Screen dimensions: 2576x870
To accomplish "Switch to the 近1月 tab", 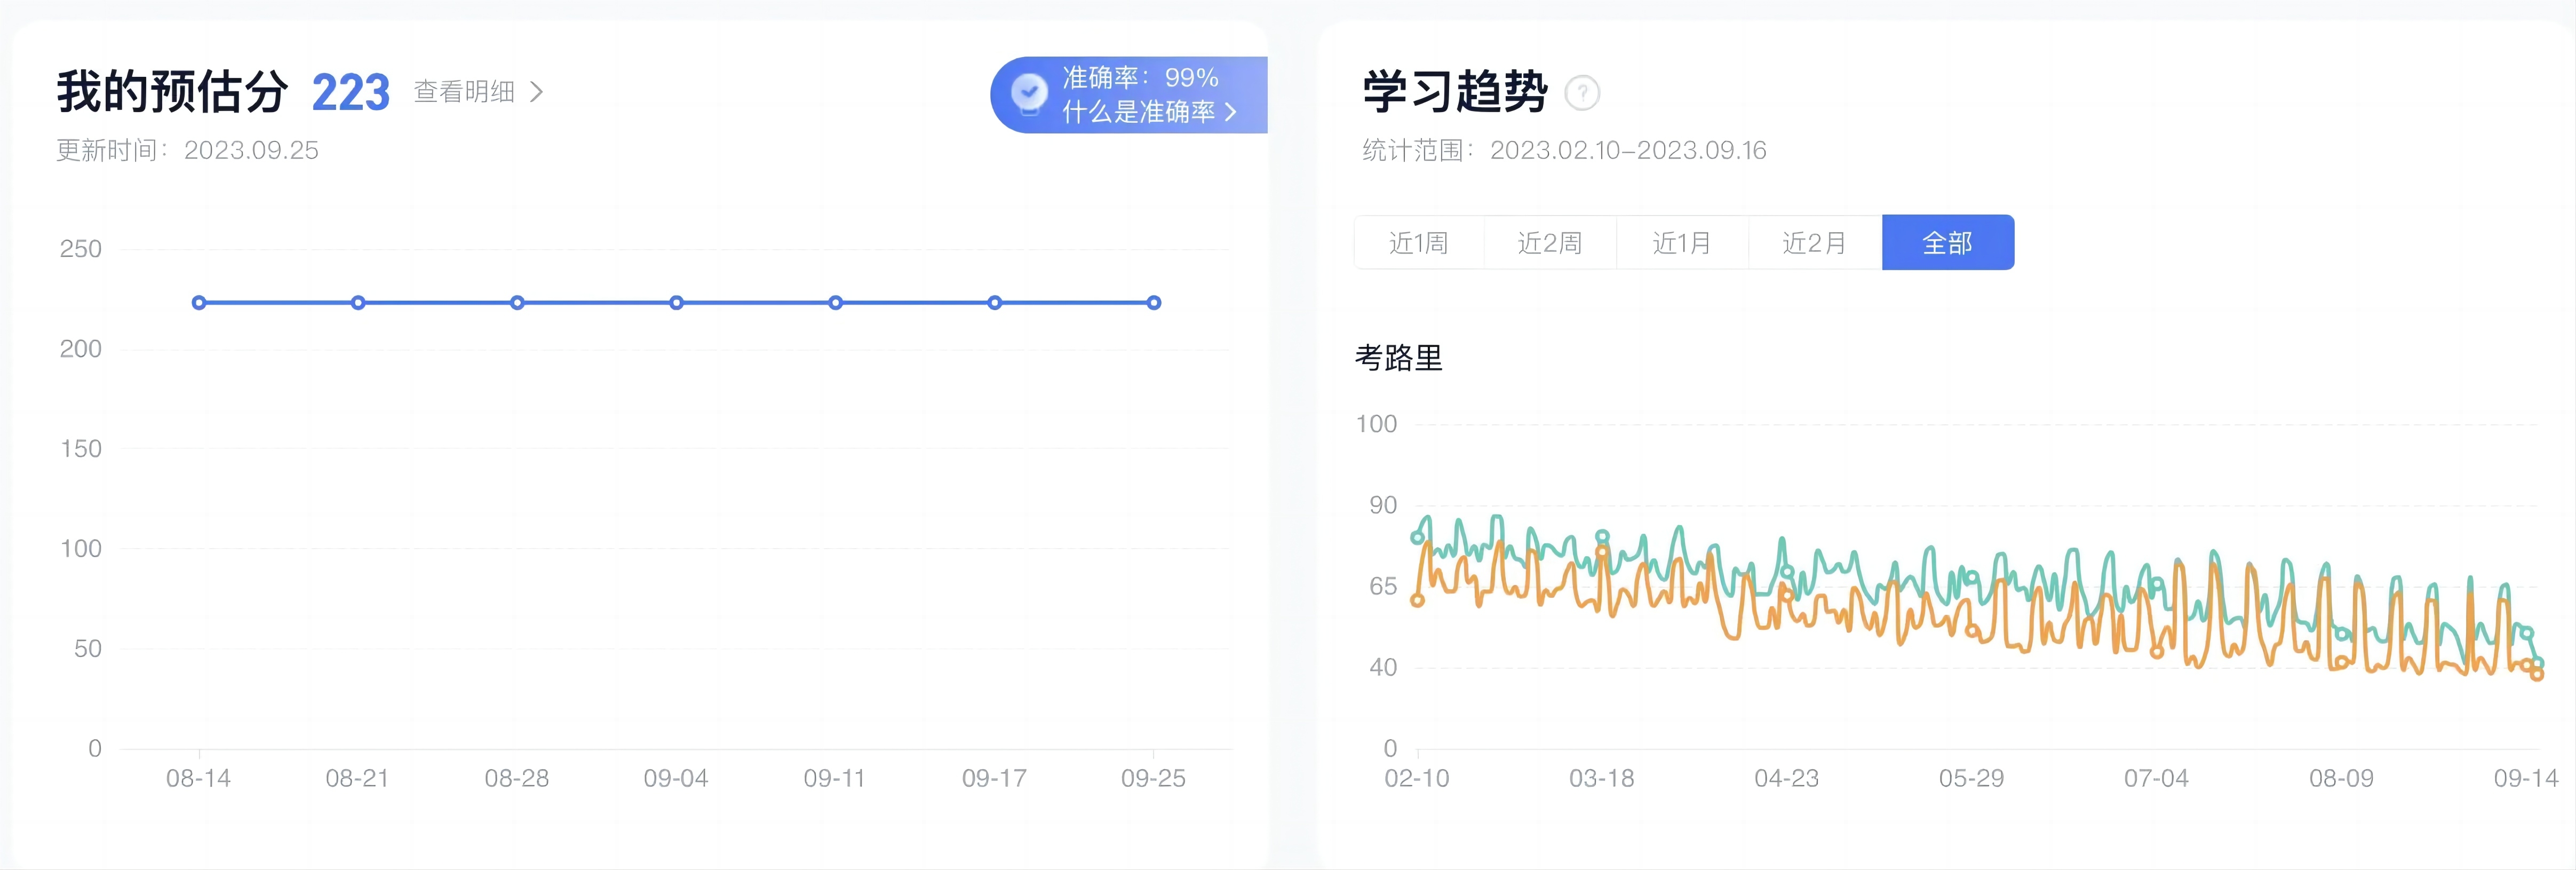I will pos(1682,243).
